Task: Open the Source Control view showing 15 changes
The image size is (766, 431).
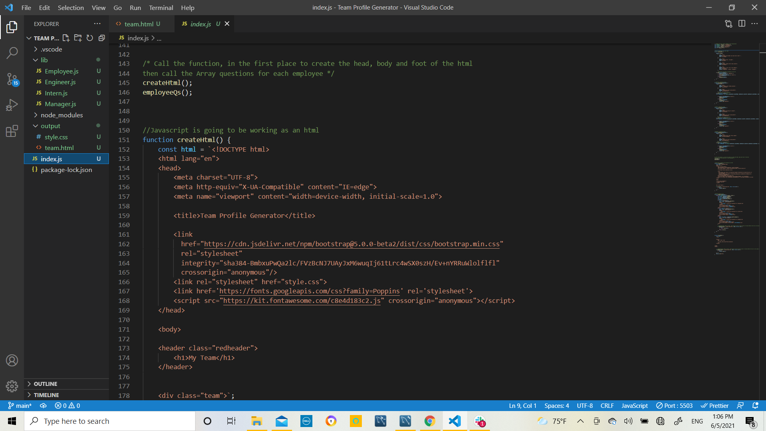Action: (x=12, y=79)
